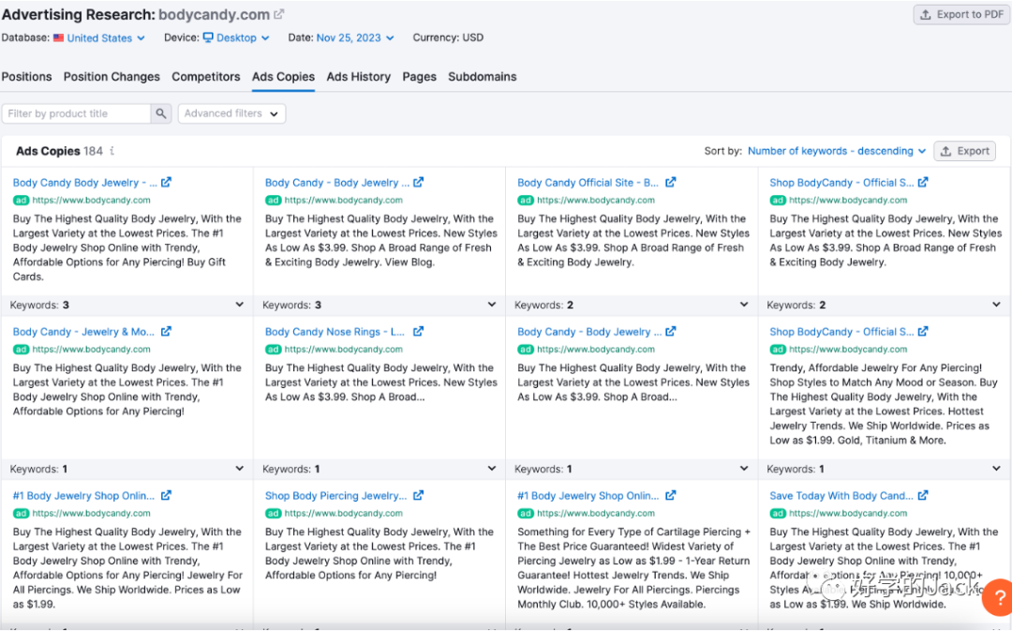This screenshot has height=631, width=1012.
Task: Open external link for 'Body Candy Official Site' ad
Action: coord(671,182)
